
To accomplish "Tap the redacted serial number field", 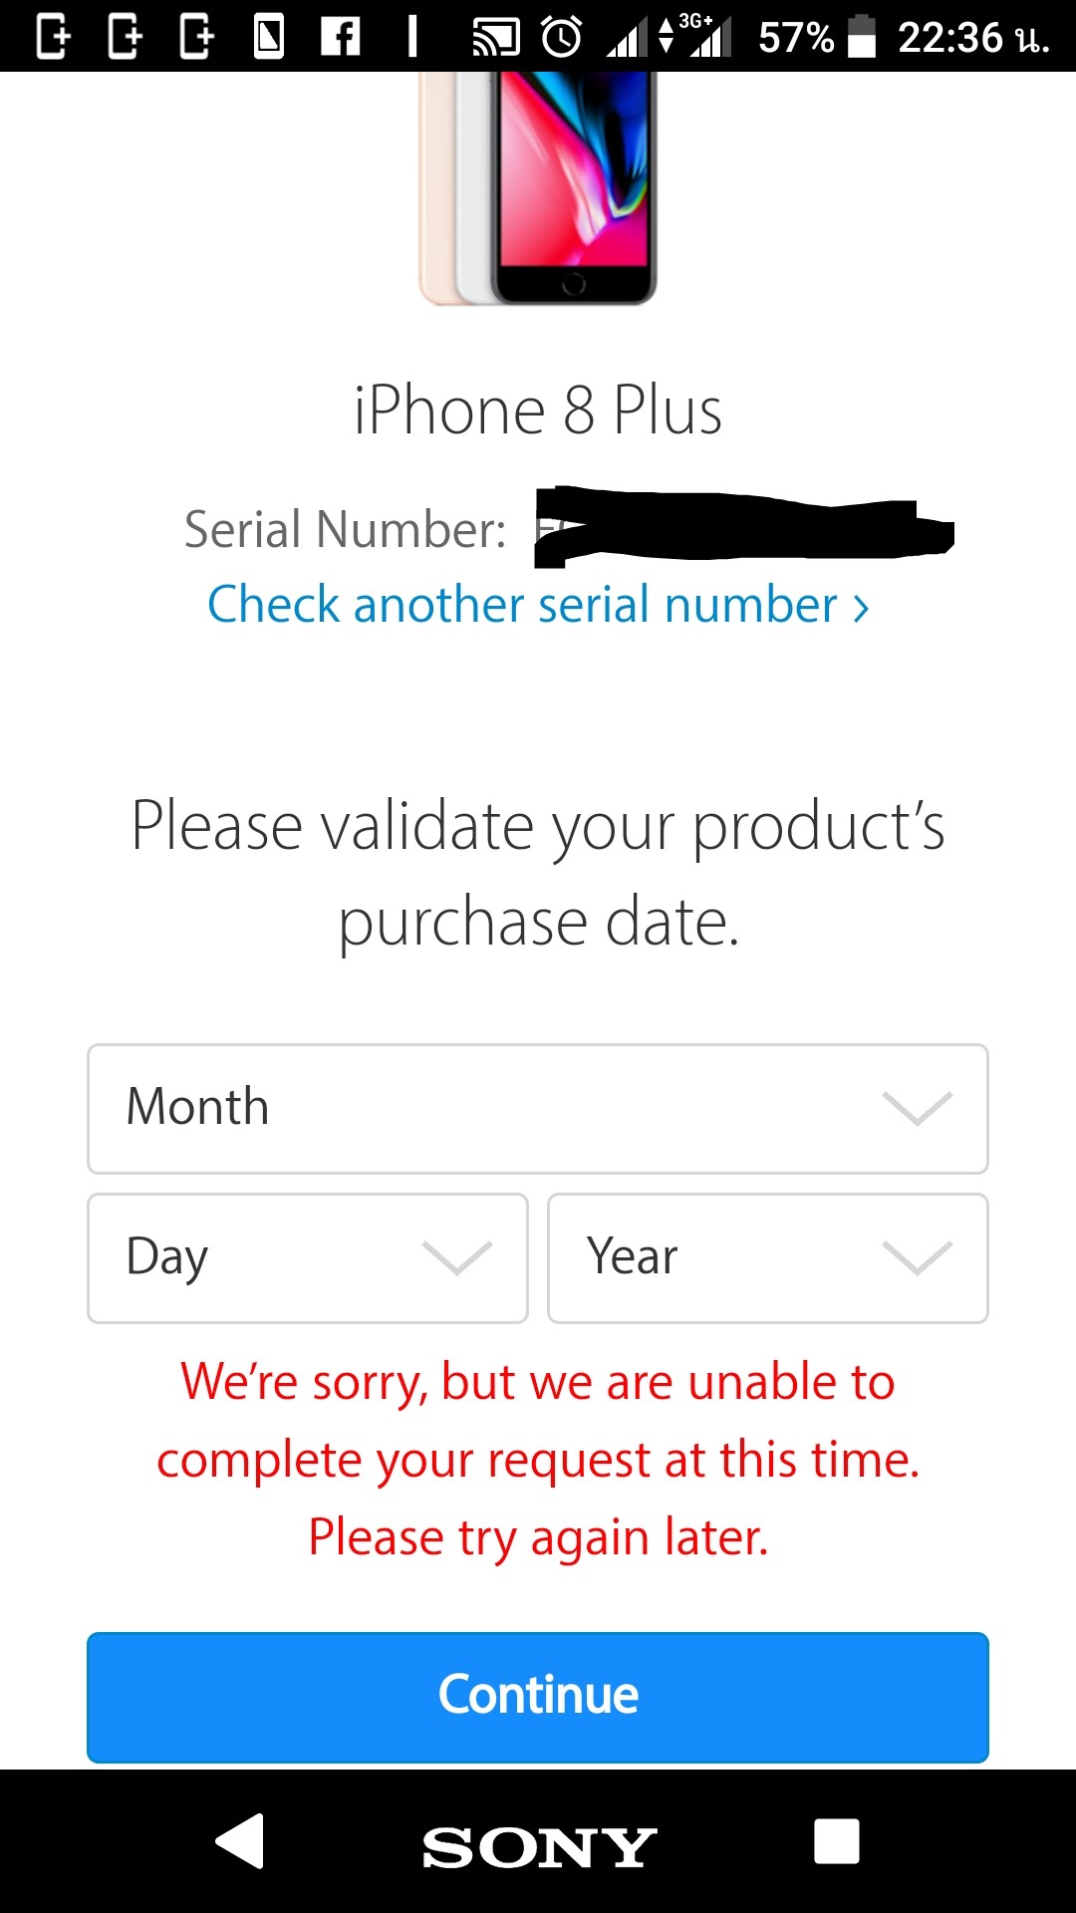I will click(742, 528).
